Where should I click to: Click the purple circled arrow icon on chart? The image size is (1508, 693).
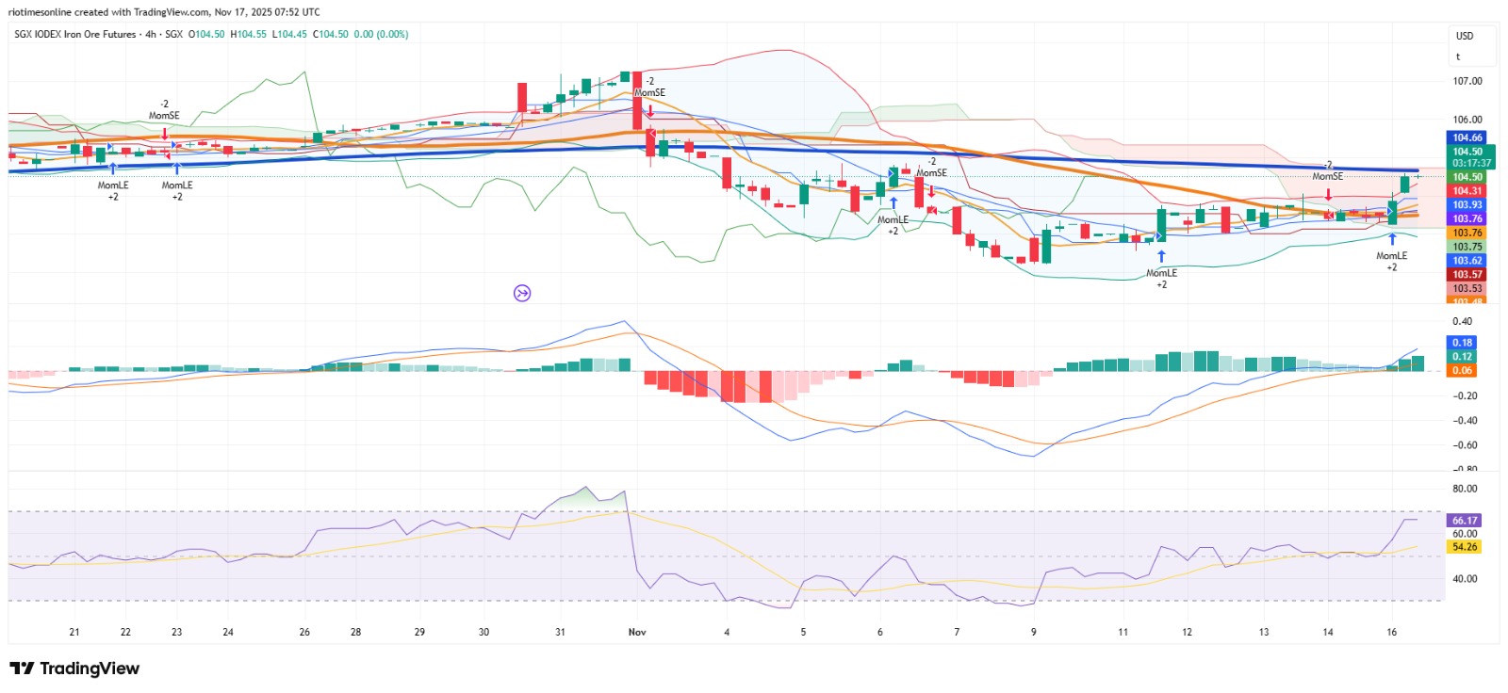click(522, 293)
